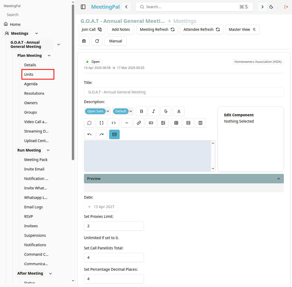Click the button component insert icon
292x287 pixels.
[x=151, y=123]
